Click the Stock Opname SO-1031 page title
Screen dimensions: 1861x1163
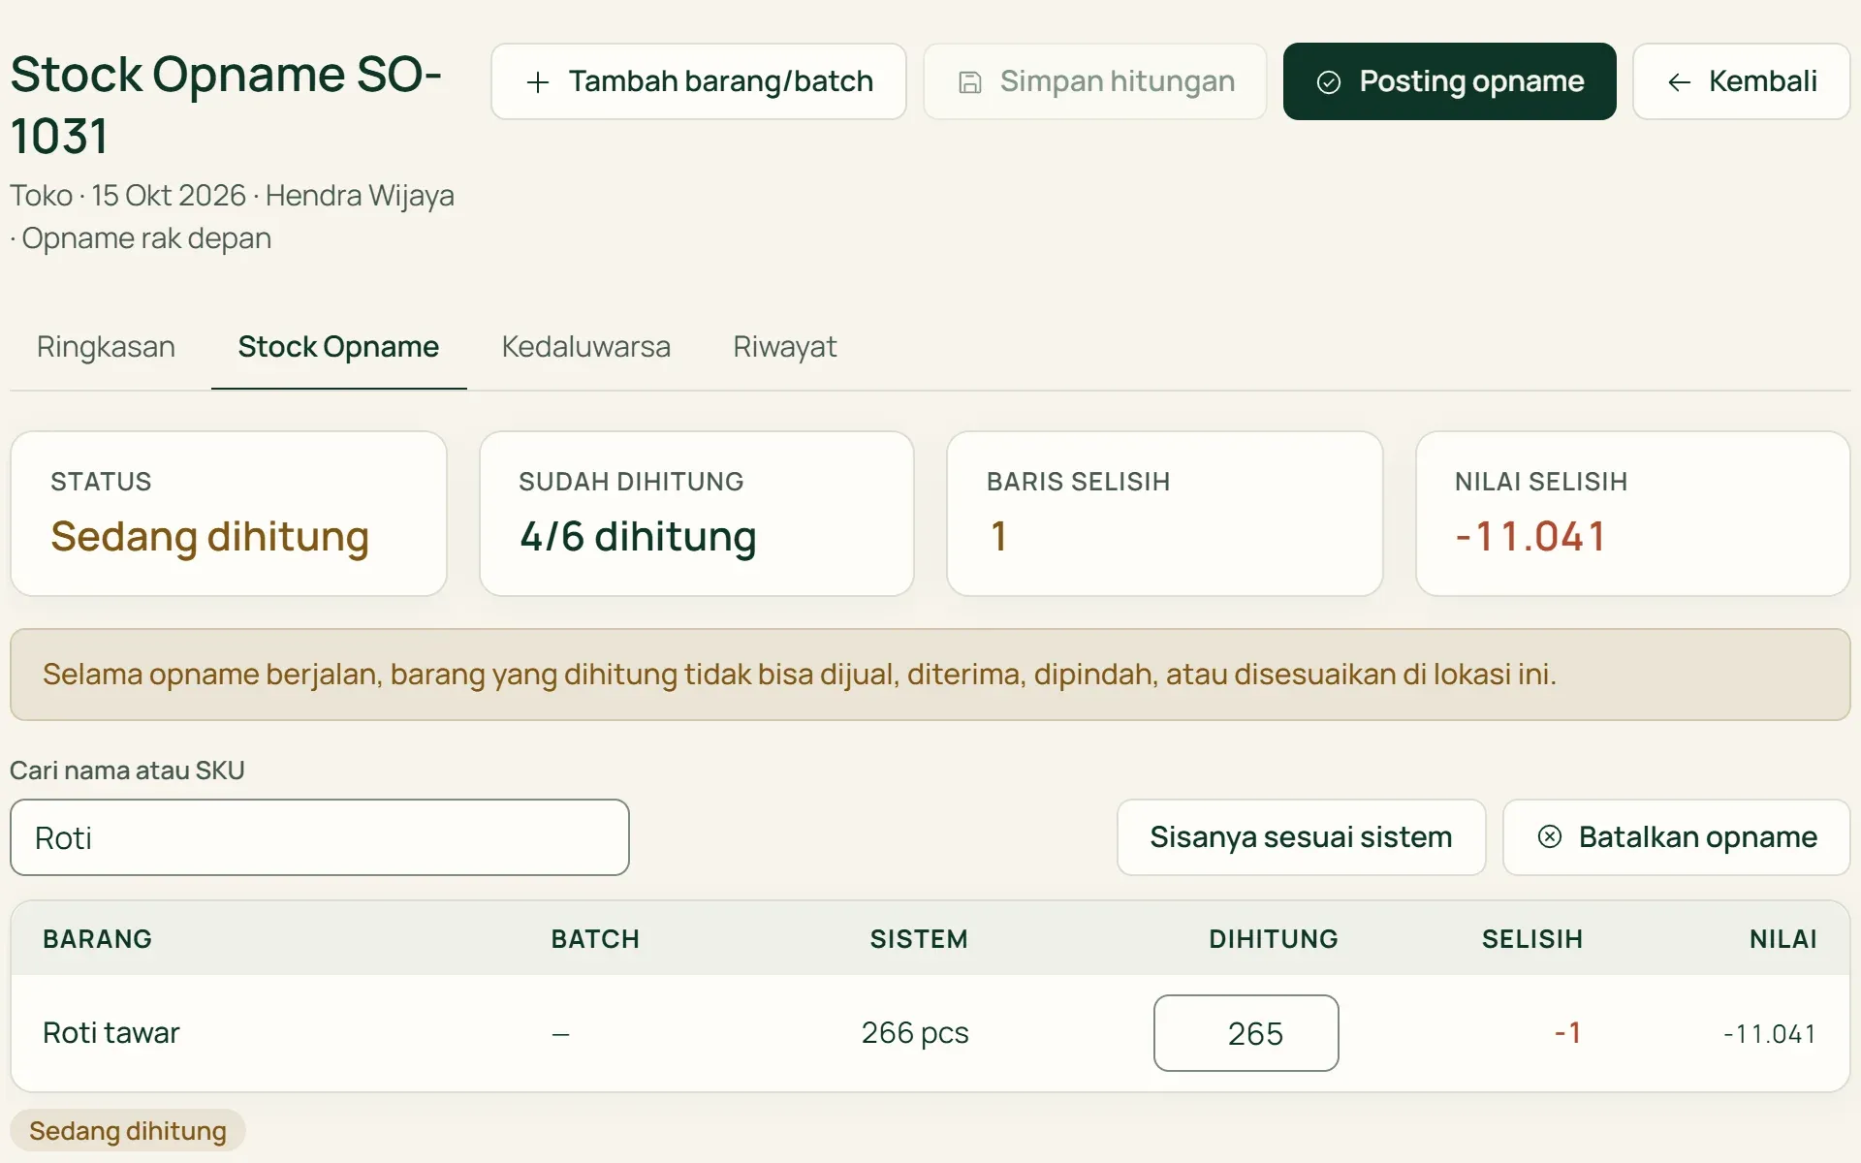(x=226, y=105)
